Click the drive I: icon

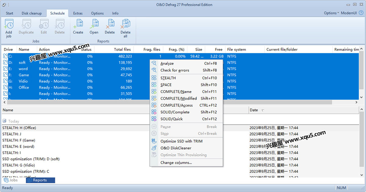coord(5,94)
